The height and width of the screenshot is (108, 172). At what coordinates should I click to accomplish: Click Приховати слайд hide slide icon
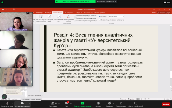49,18
